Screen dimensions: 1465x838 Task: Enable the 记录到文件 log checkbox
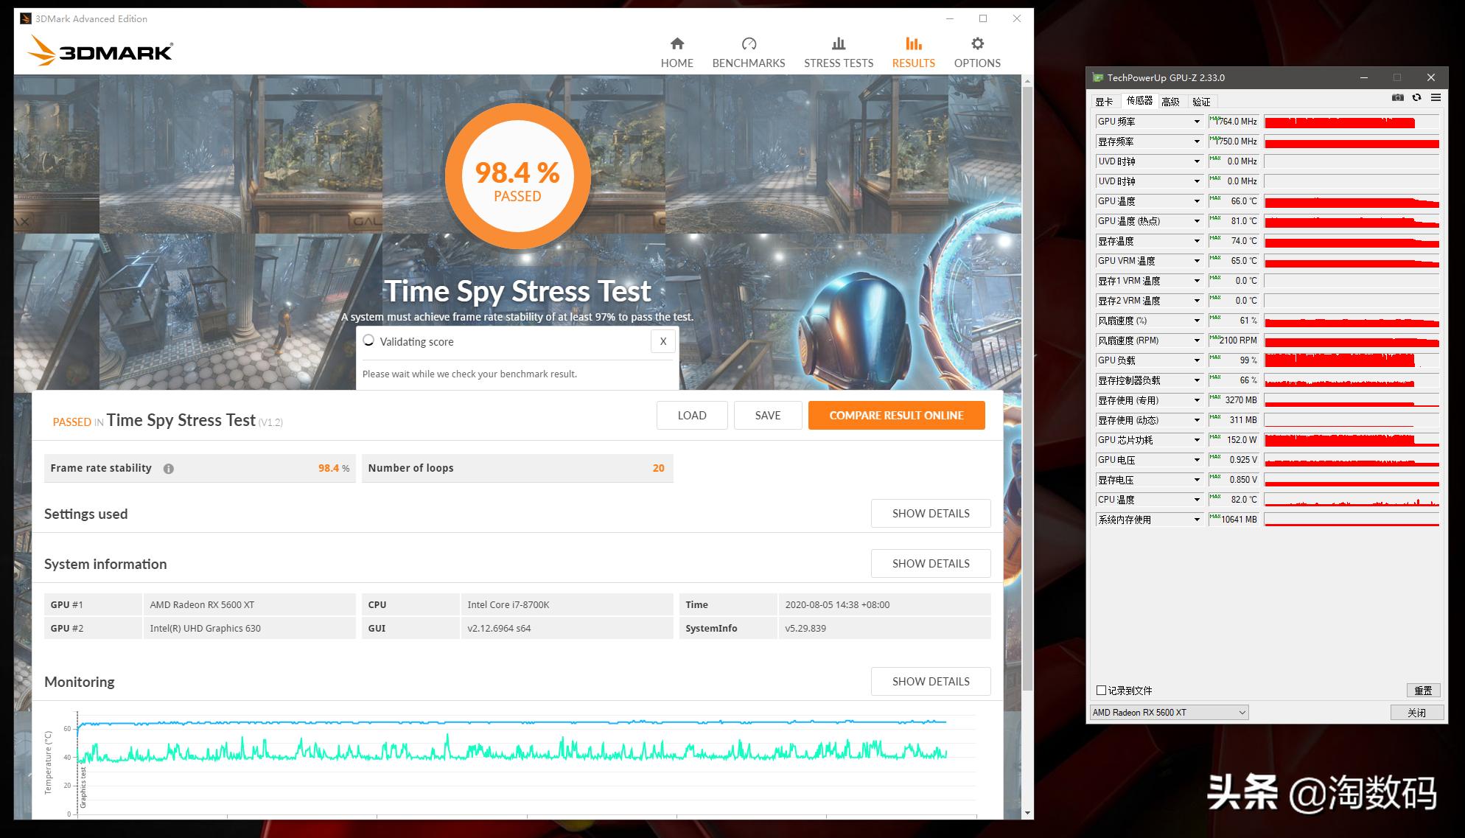tap(1101, 691)
